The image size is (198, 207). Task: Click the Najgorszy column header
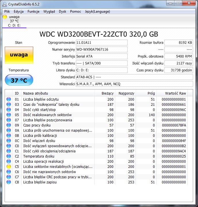tap(125, 93)
